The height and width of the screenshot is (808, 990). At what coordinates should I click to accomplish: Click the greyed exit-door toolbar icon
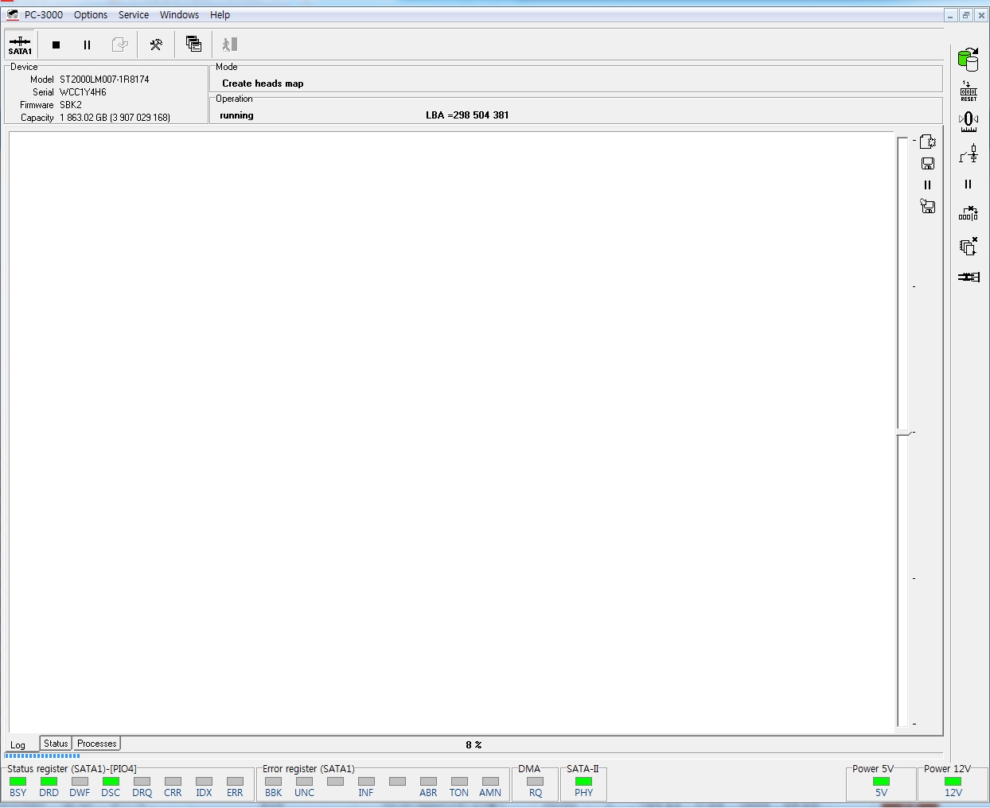[230, 45]
